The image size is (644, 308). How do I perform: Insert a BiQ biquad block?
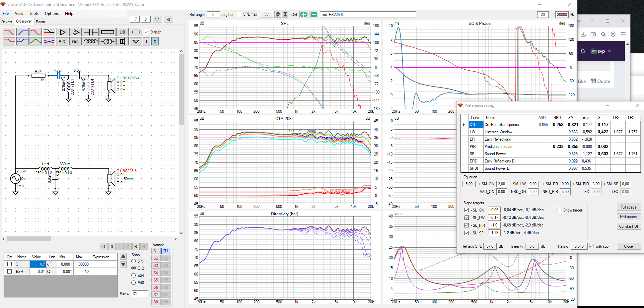(62, 41)
